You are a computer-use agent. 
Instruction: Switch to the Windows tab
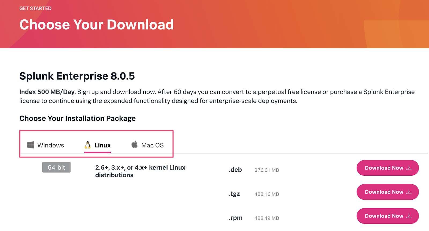(x=45, y=145)
